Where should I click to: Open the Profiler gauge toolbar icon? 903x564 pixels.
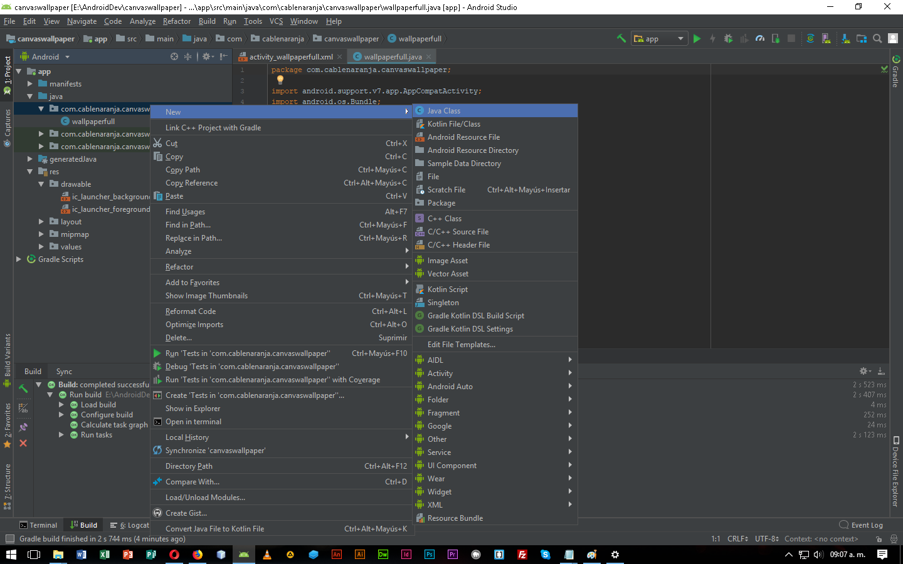pos(760,38)
